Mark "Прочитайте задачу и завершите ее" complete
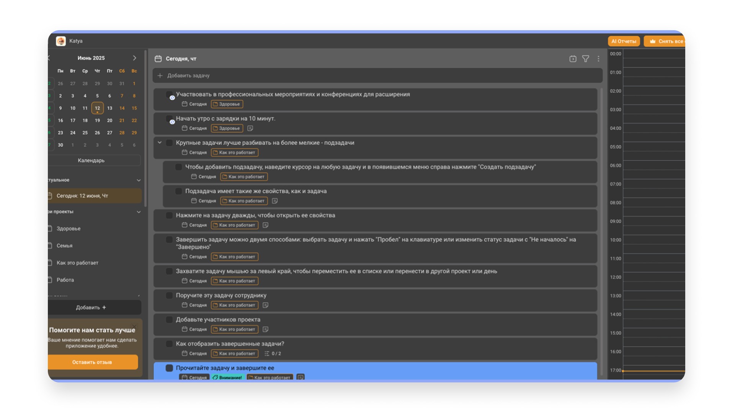 click(169, 368)
